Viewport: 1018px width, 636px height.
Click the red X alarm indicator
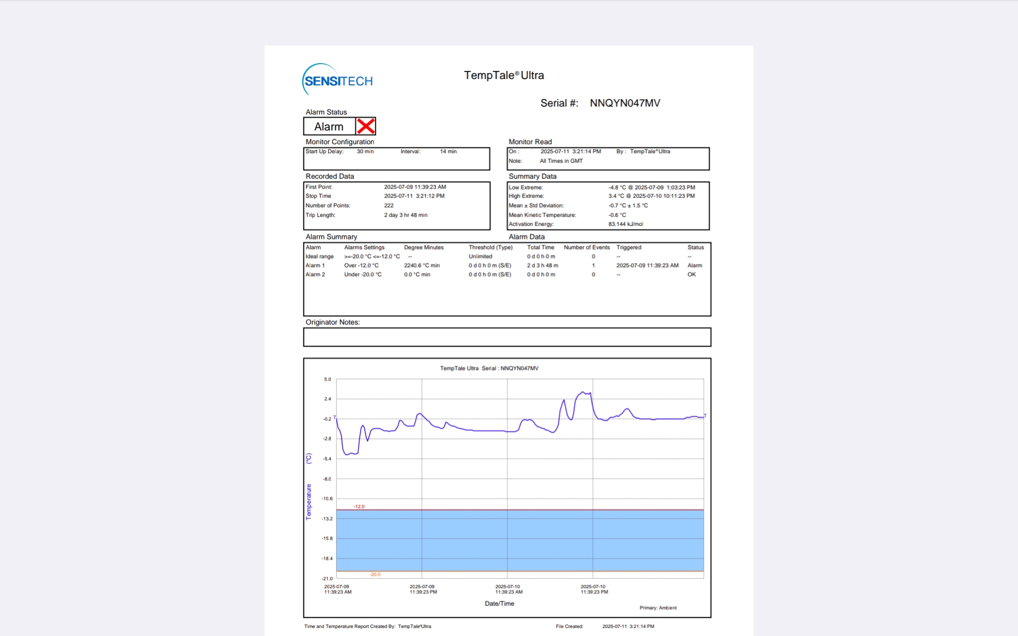366,126
